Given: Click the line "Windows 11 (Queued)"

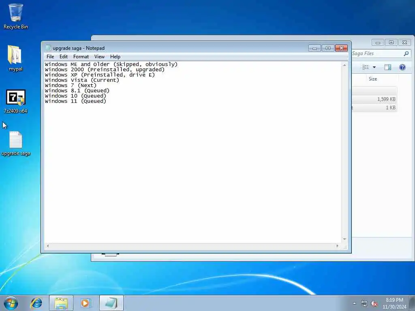Looking at the screenshot, I should (x=75, y=101).
